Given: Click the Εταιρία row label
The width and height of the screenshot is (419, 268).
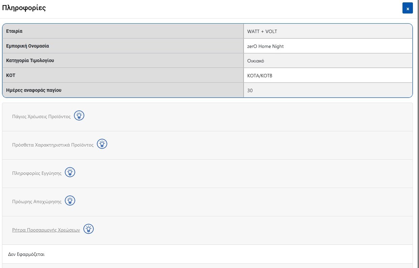Looking at the screenshot, I should click(14, 31).
